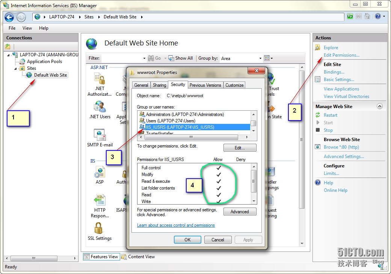Click the refresh page toolbar icon
391x274 pixels.
point(350,17)
